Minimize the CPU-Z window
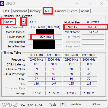Screen dimensions: 108x108 coord(77,4)
